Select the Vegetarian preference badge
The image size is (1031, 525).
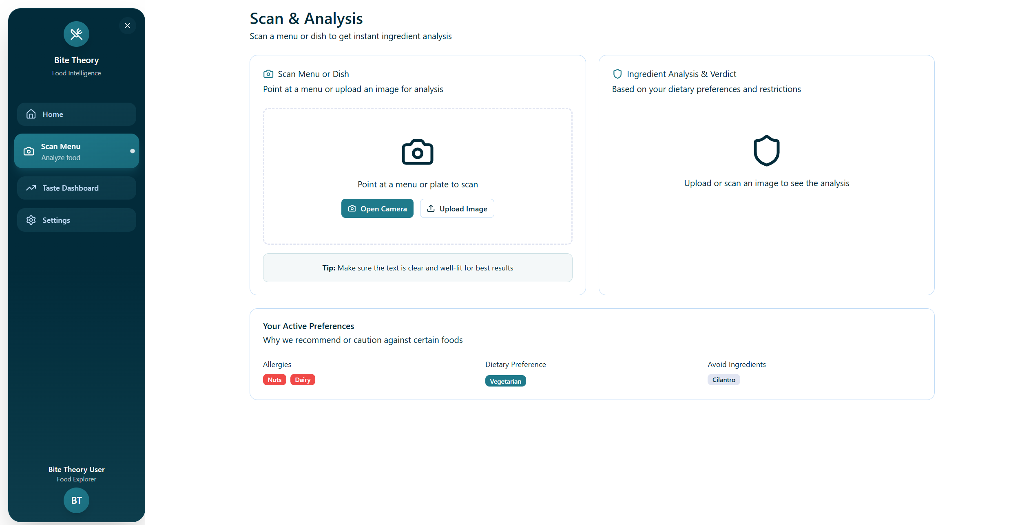505,381
